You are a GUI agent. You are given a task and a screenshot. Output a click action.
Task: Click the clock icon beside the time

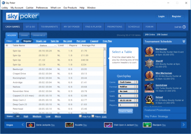[x=184, y=27]
